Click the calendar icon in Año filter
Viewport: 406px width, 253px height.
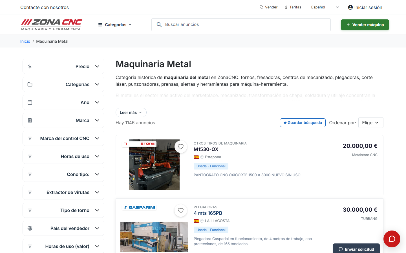point(30,102)
